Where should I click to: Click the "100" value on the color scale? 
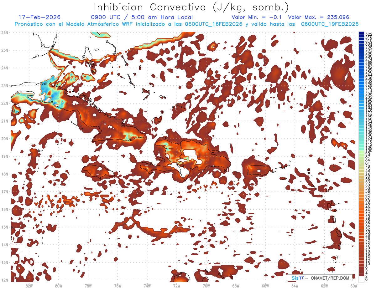click(x=369, y=151)
